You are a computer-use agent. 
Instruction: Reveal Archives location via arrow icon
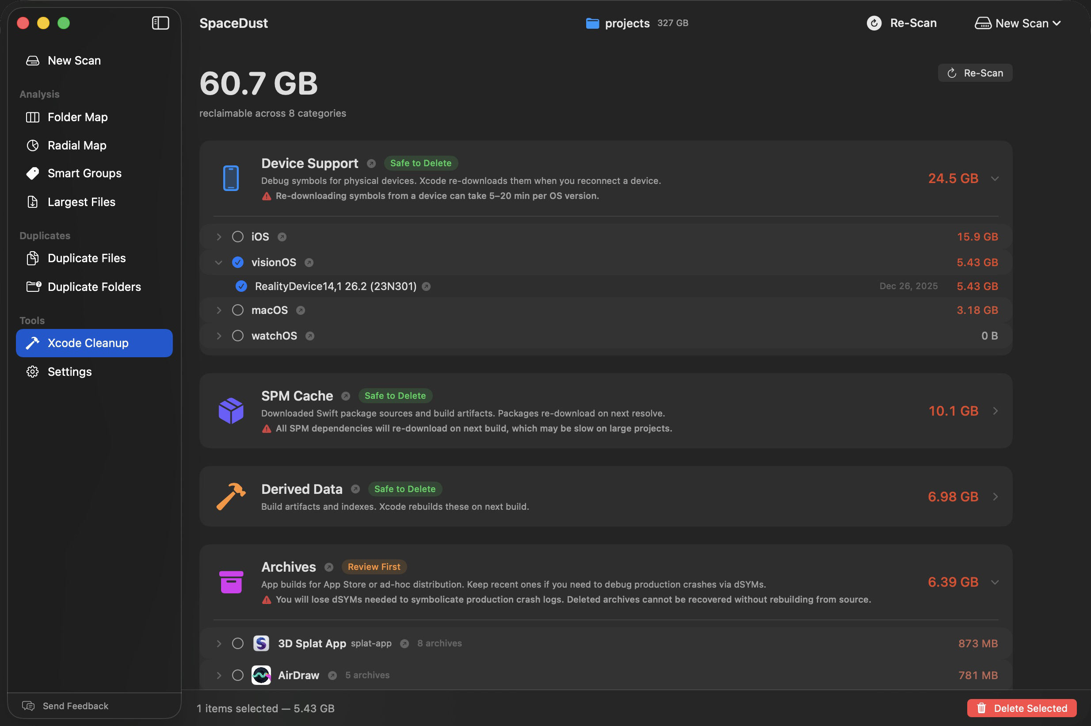point(329,567)
